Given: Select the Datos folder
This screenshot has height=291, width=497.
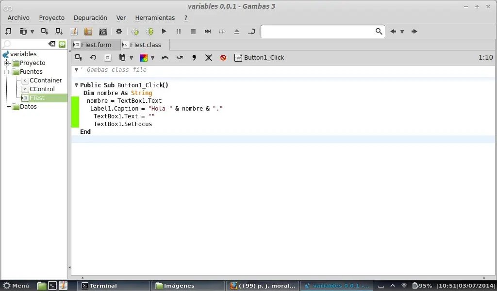Looking at the screenshot, I should [28, 107].
